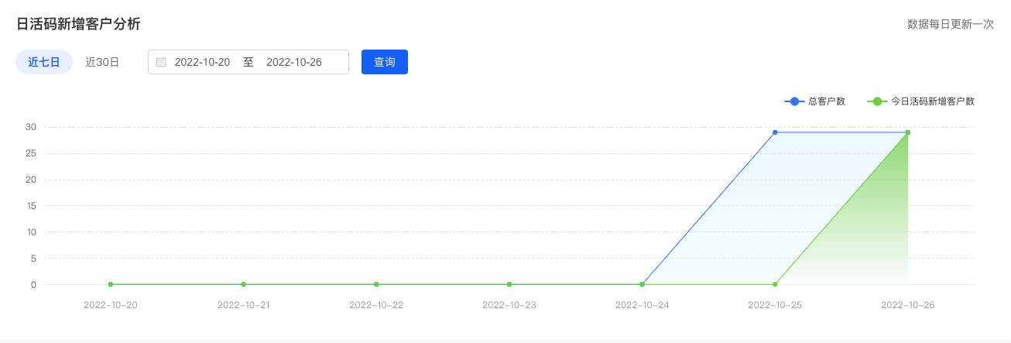Open the start date 2022-10-20 field

(x=202, y=62)
